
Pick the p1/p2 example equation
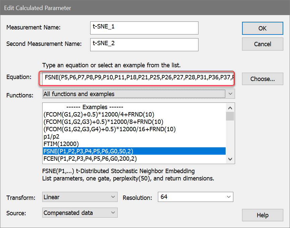(x=134, y=136)
